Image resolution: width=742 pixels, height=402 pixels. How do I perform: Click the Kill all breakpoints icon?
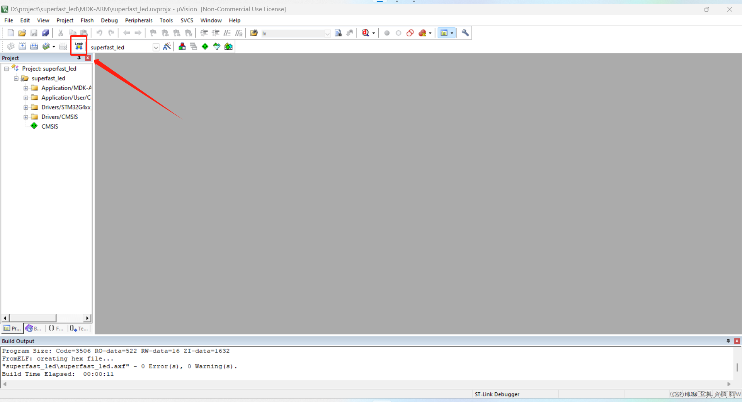point(422,33)
